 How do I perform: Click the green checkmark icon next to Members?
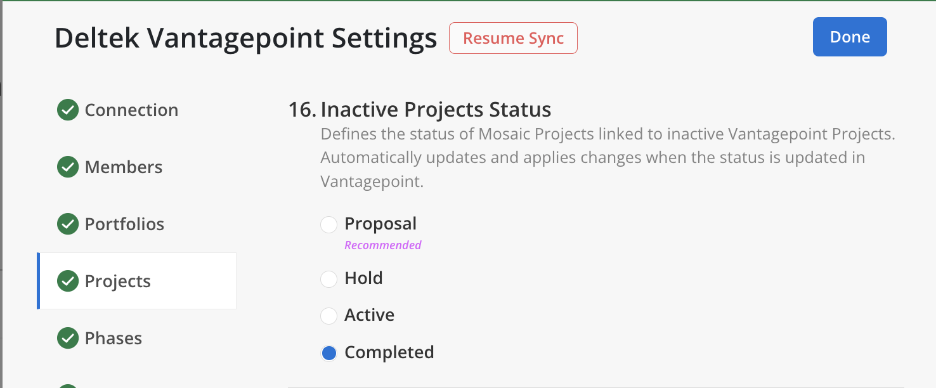click(68, 167)
